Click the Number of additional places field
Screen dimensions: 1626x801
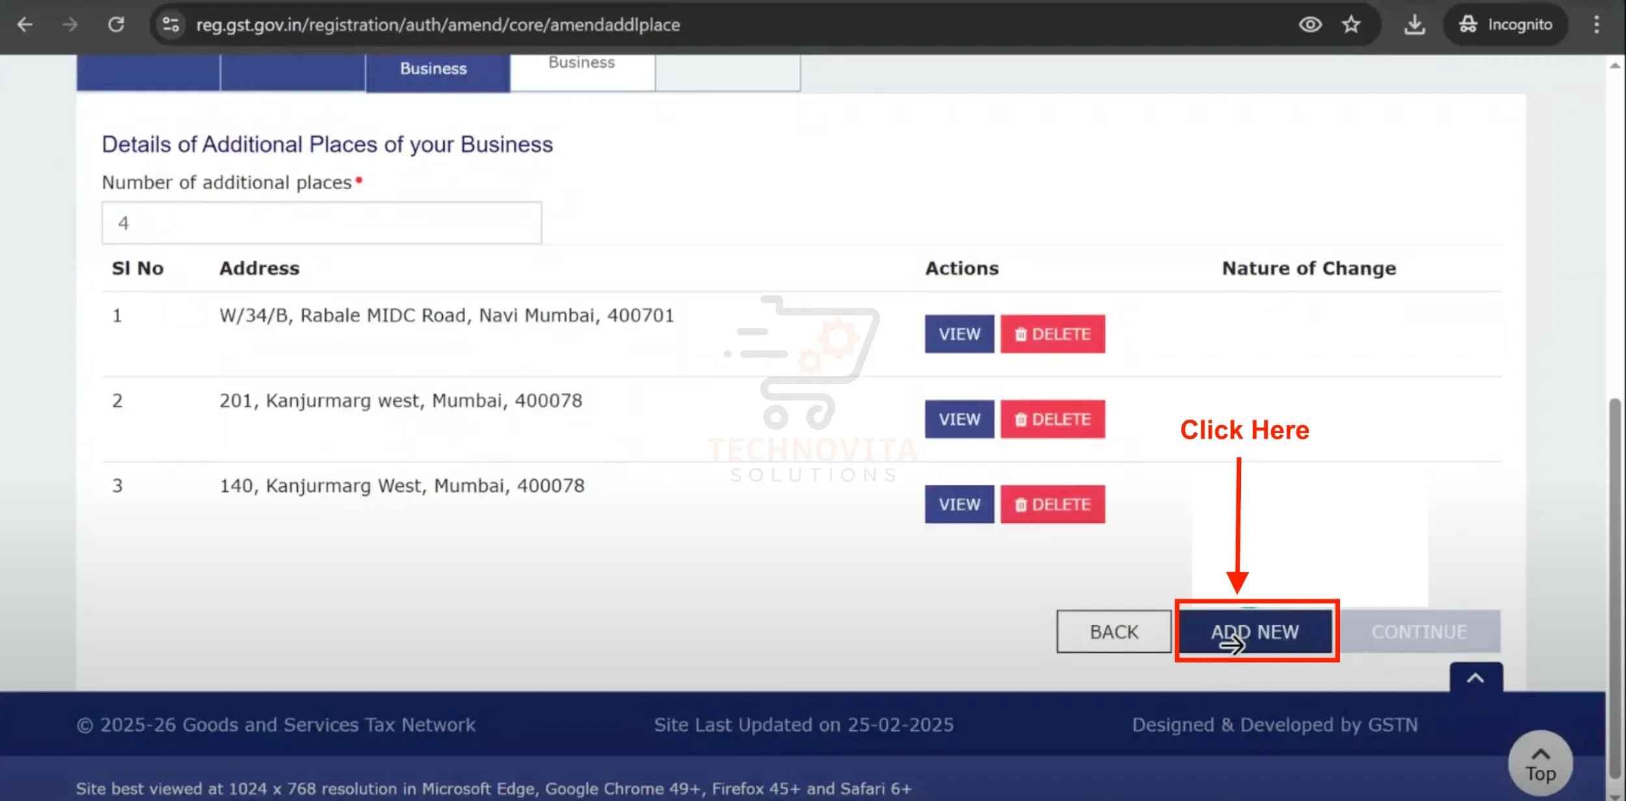[x=321, y=223]
